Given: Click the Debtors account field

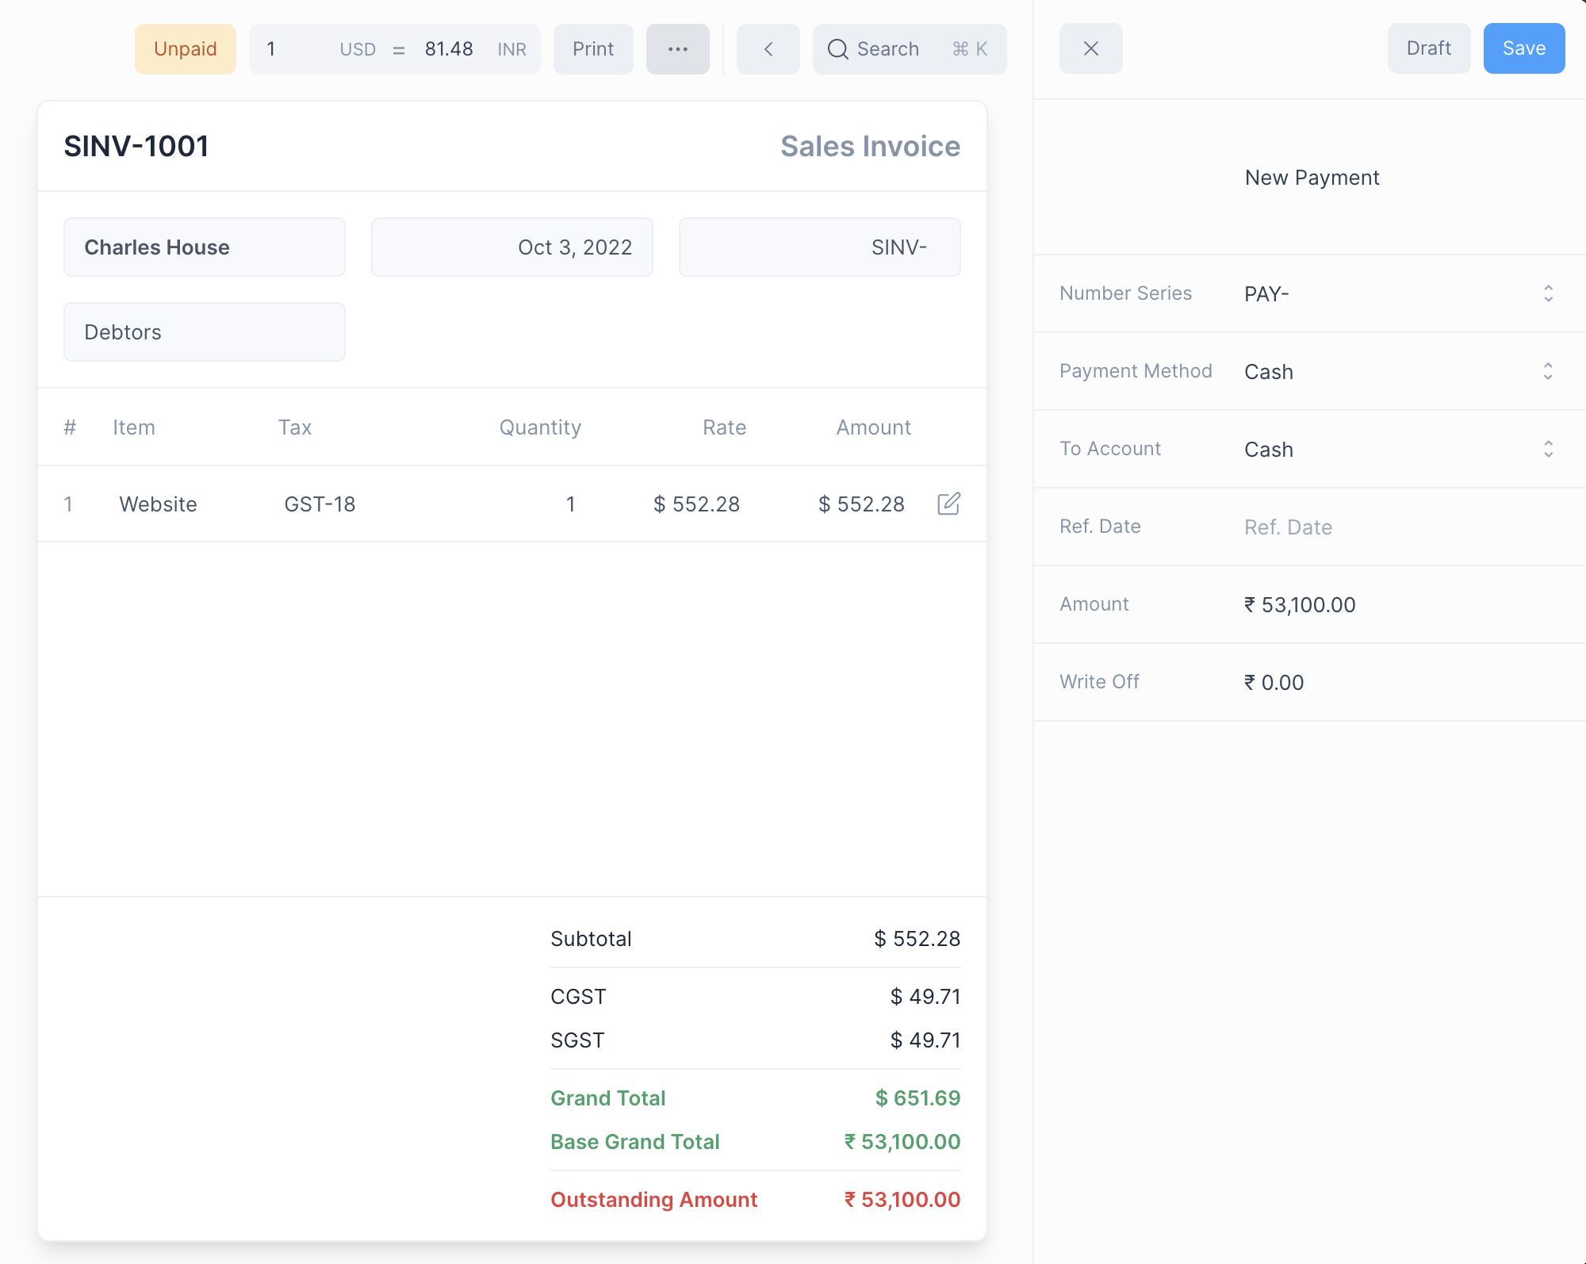Looking at the screenshot, I should [204, 332].
